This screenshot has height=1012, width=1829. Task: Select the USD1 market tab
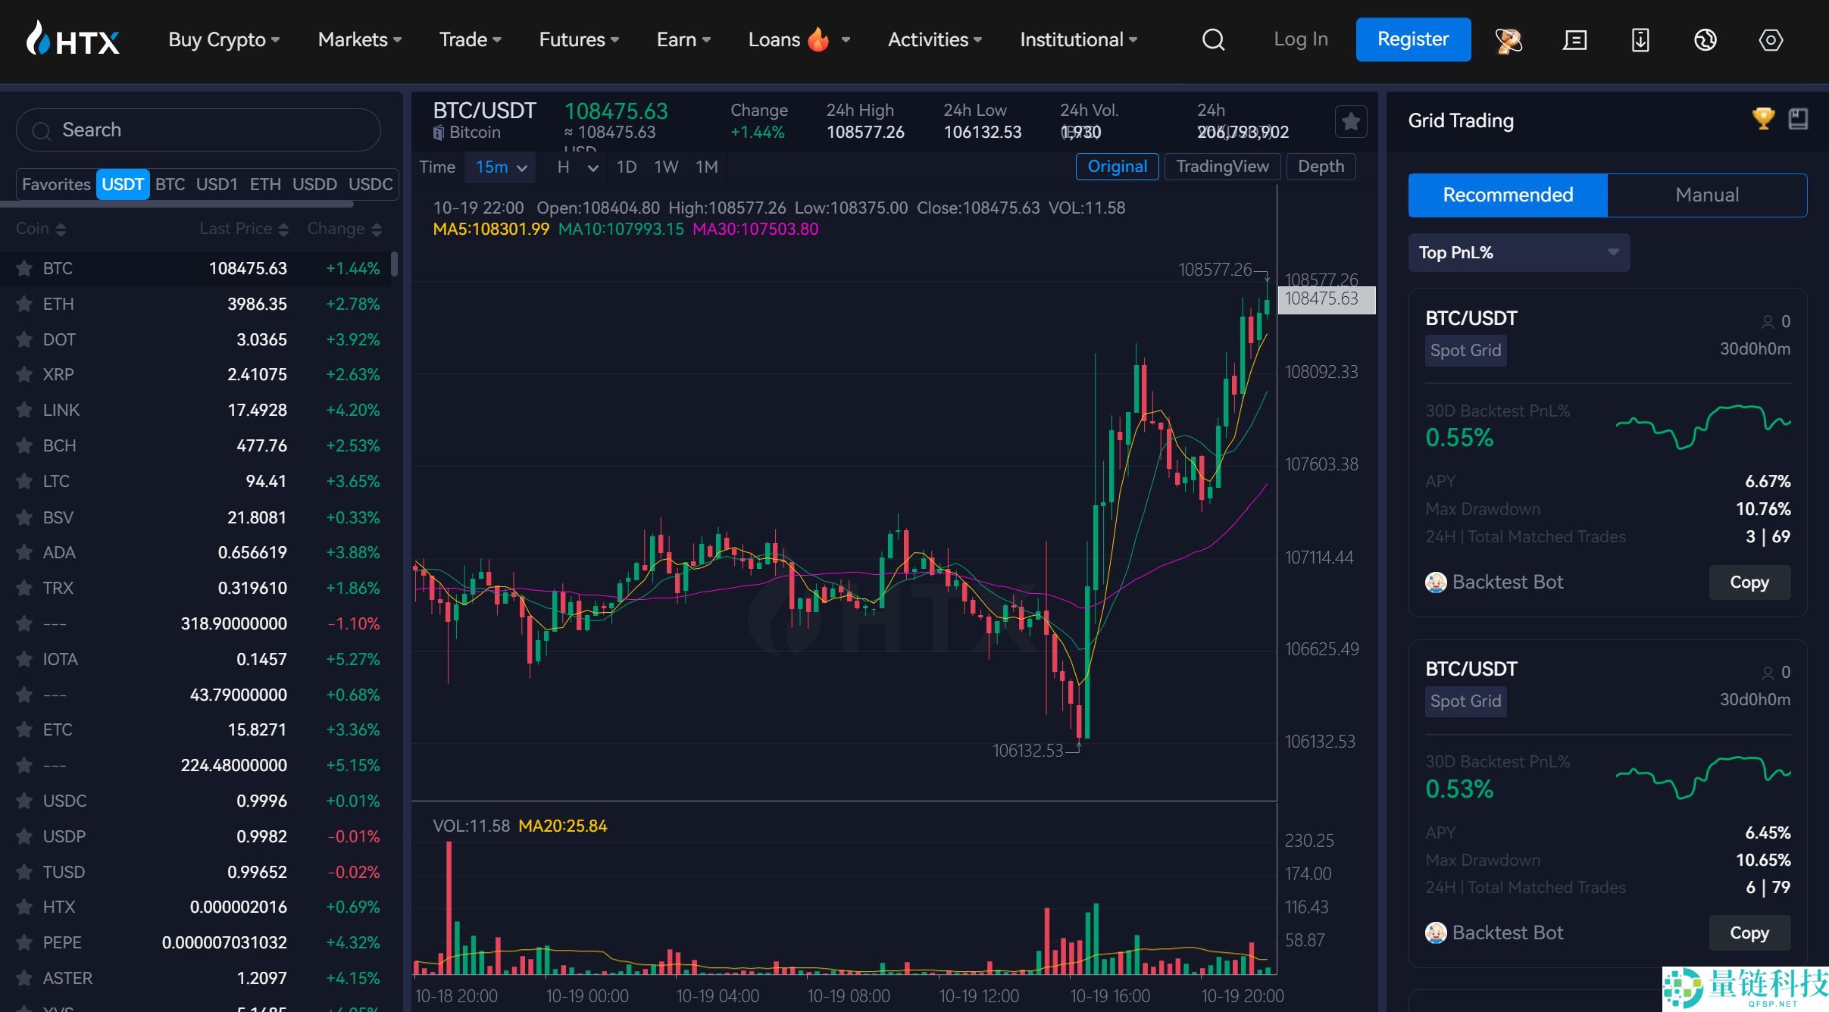click(217, 184)
